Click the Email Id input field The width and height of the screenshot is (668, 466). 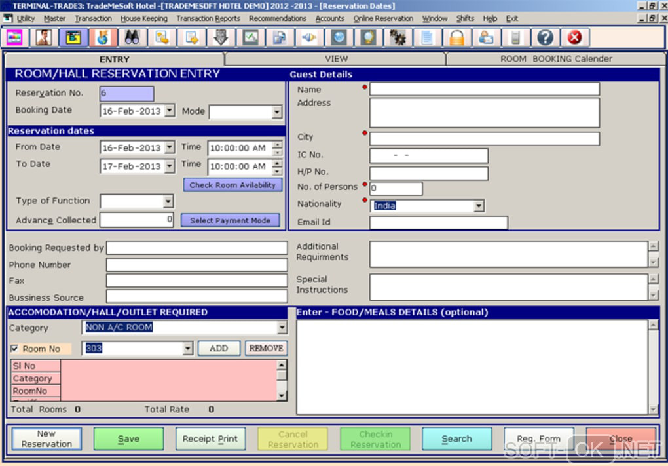point(438,223)
